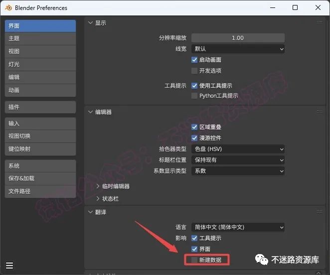Screen dimensions: 330x275
Task: Toggle translation 界面 checkbox
Action: [194, 249]
